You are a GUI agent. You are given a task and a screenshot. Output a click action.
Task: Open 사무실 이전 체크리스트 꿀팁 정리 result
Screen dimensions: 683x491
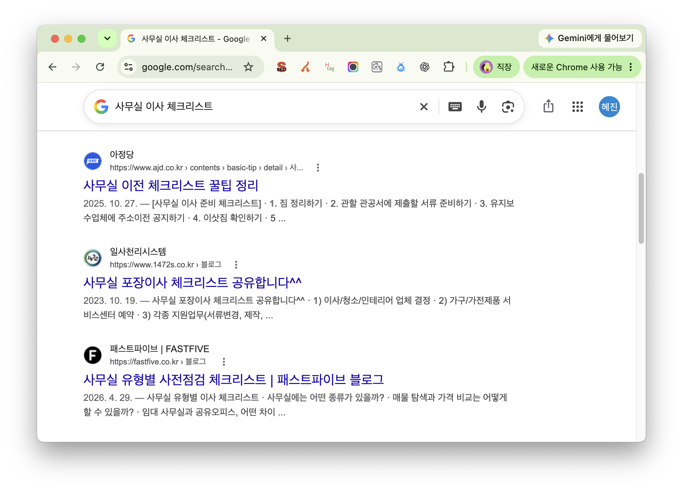(171, 185)
